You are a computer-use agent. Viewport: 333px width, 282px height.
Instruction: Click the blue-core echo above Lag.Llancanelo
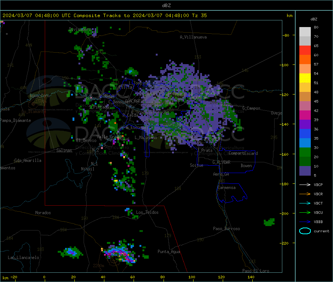[x=71, y=252]
